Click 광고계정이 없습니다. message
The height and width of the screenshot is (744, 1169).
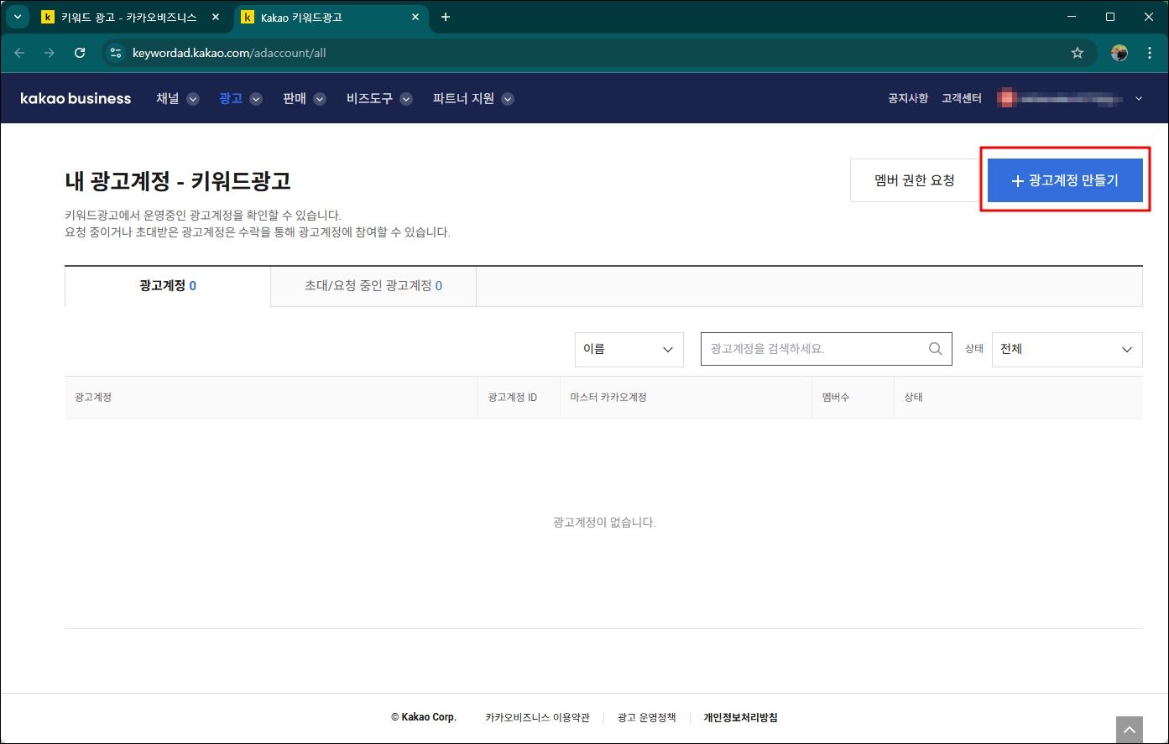(604, 523)
